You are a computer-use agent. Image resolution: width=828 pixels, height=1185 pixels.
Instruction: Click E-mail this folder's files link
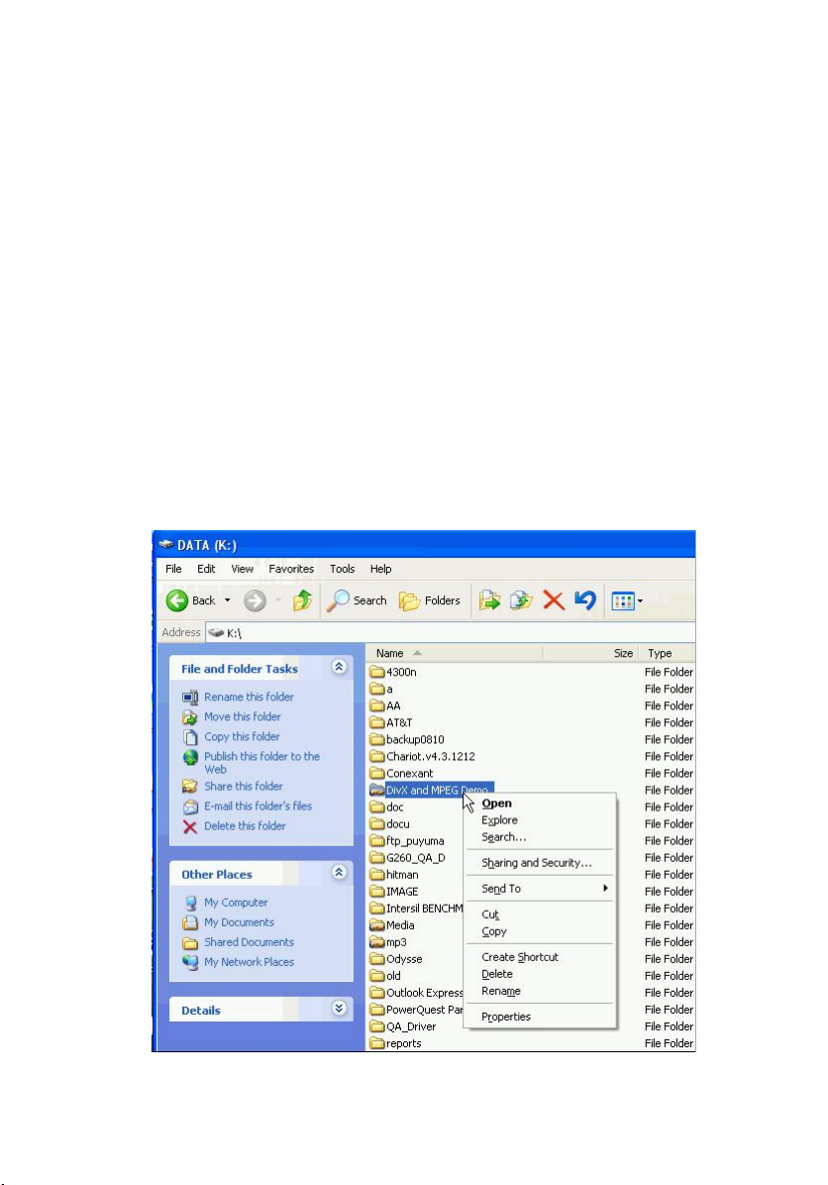(x=258, y=807)
